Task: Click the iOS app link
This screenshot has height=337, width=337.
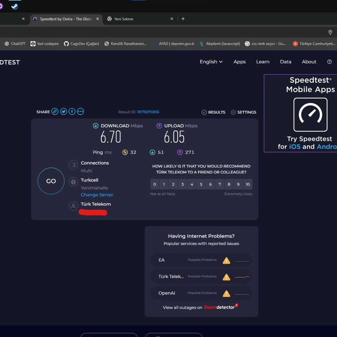Action: click(295, 147)
